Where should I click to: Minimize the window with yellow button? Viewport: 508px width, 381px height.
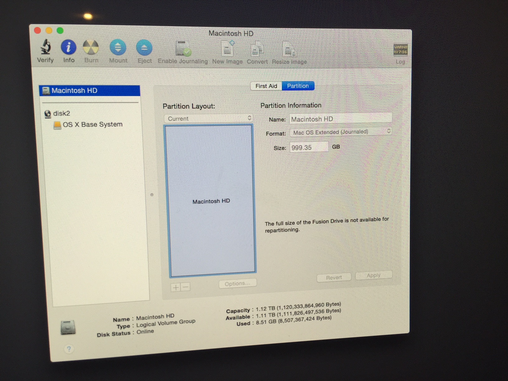pos(49,30)
